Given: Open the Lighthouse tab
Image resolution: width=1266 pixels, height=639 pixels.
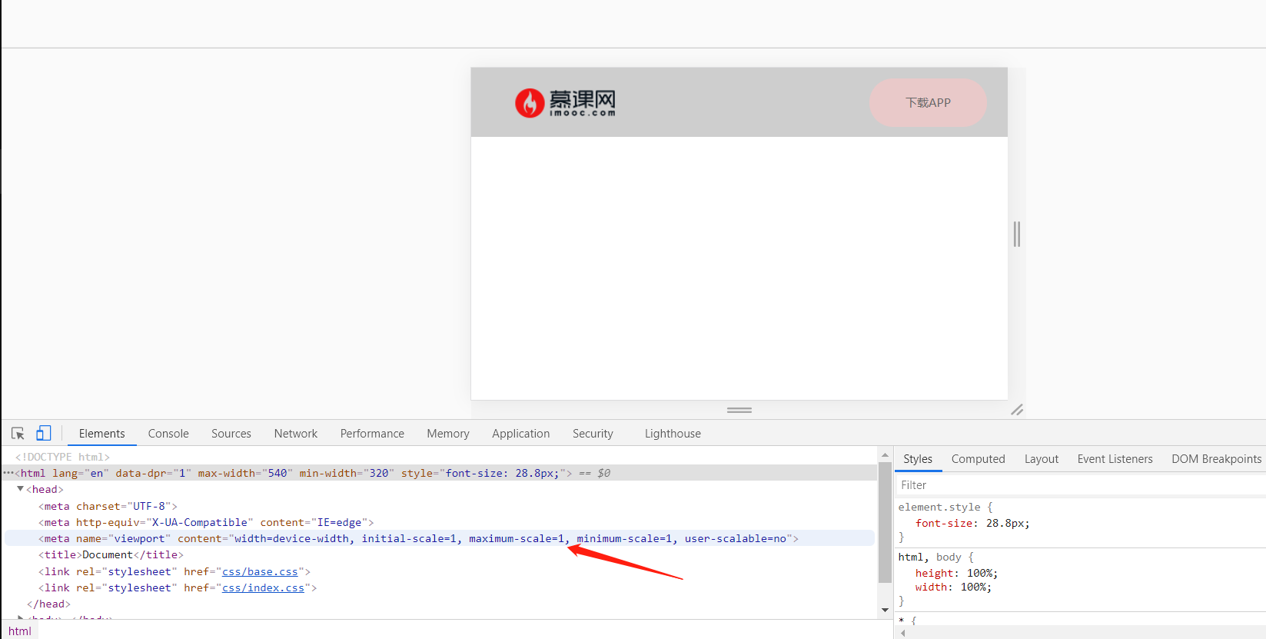Looking at the screenshot, I should [x=673, y=434].
